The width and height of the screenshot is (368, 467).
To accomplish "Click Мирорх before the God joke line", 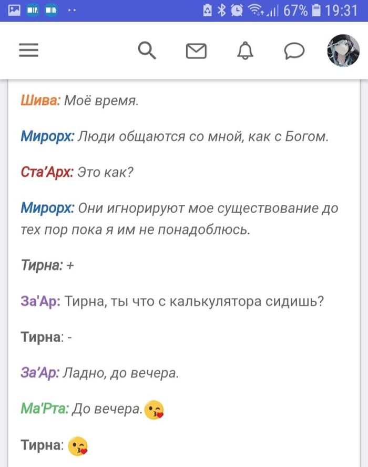I will tap(47, 136).
